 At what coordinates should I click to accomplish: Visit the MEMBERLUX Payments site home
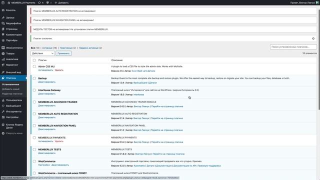(21, 2)
